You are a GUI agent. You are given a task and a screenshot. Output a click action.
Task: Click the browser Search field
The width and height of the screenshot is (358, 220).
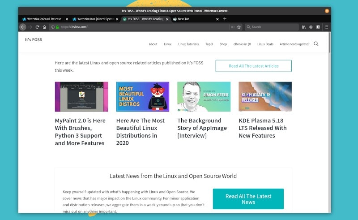pyautogui.click(x=272, y=27)
